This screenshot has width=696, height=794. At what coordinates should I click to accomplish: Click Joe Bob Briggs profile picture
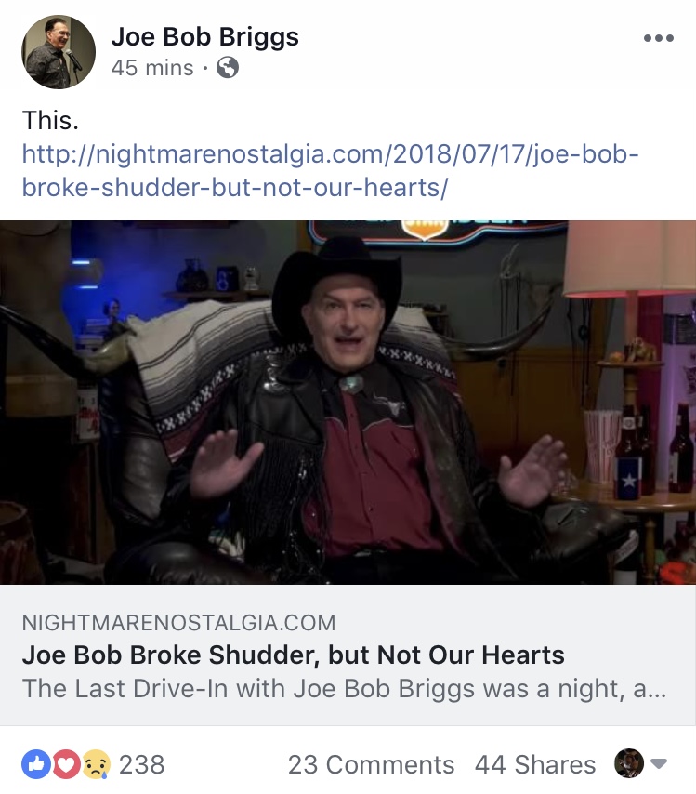tap(59, 52)
